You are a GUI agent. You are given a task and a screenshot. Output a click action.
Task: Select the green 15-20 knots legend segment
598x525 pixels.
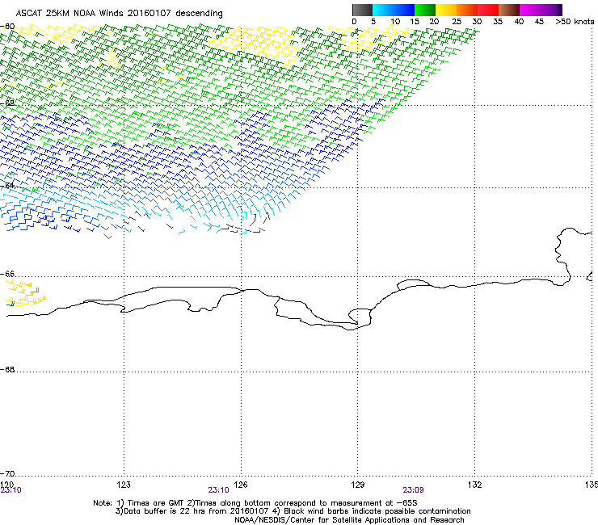425,10
